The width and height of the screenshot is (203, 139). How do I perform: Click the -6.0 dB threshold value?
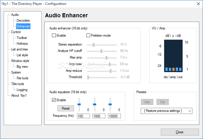(125, 77)
